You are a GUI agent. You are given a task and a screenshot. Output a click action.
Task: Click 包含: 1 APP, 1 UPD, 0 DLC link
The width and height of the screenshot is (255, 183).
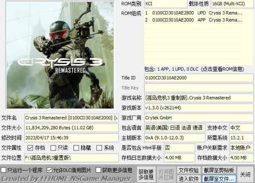tap(194, 69)
